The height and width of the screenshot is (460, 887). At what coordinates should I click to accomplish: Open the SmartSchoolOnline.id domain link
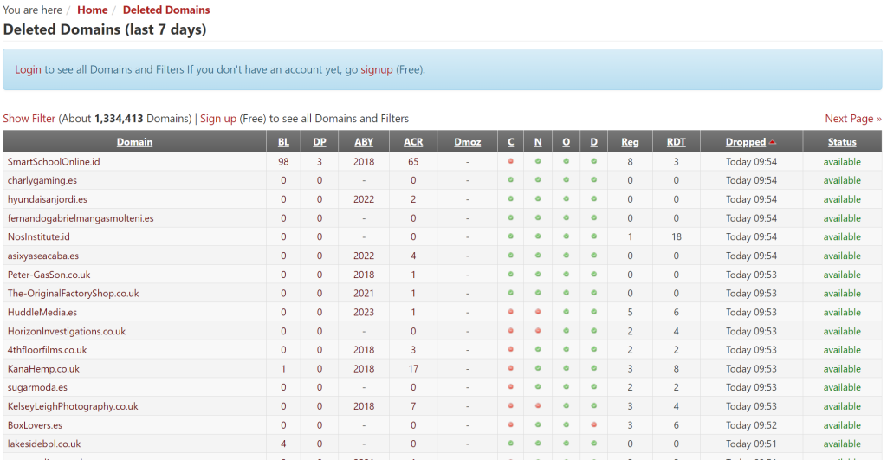coord(54,161)
